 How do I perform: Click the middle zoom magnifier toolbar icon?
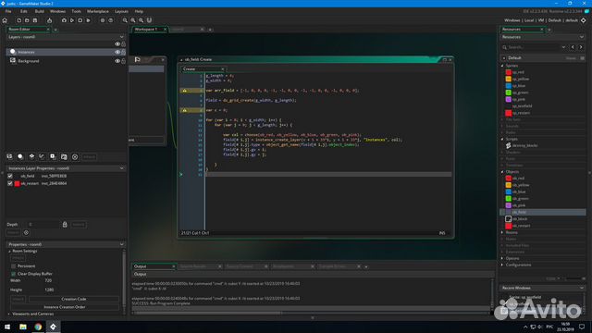133,20
